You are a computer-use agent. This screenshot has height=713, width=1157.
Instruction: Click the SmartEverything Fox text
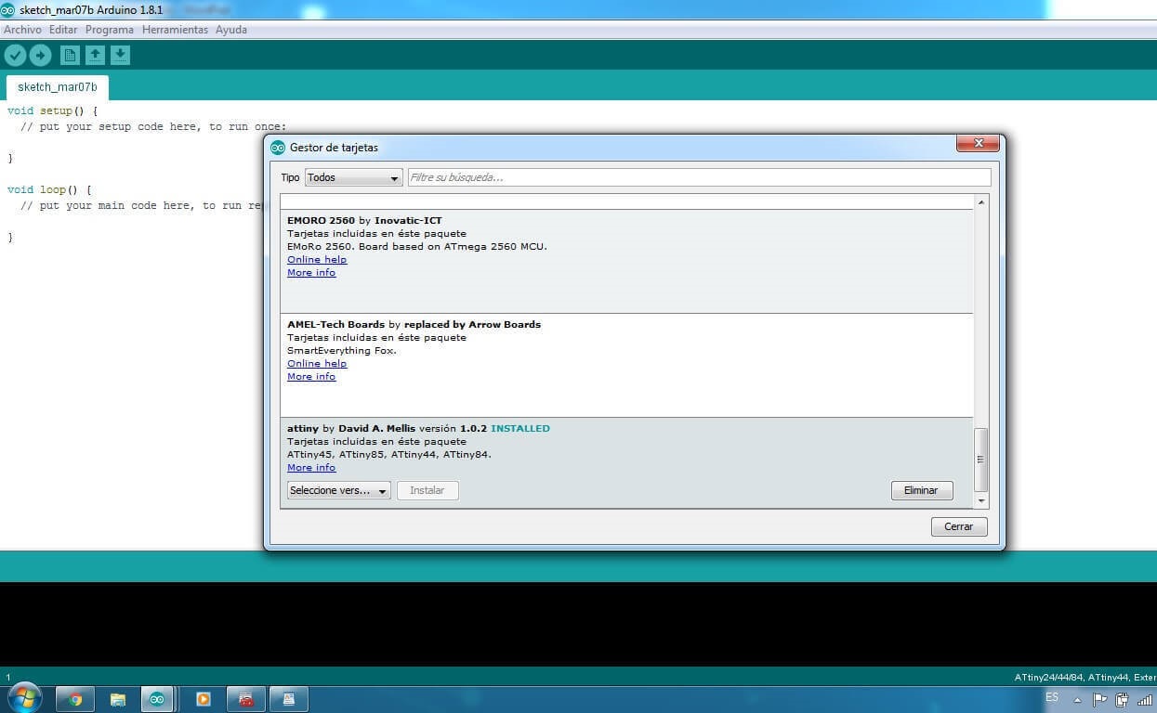(342, 351)
